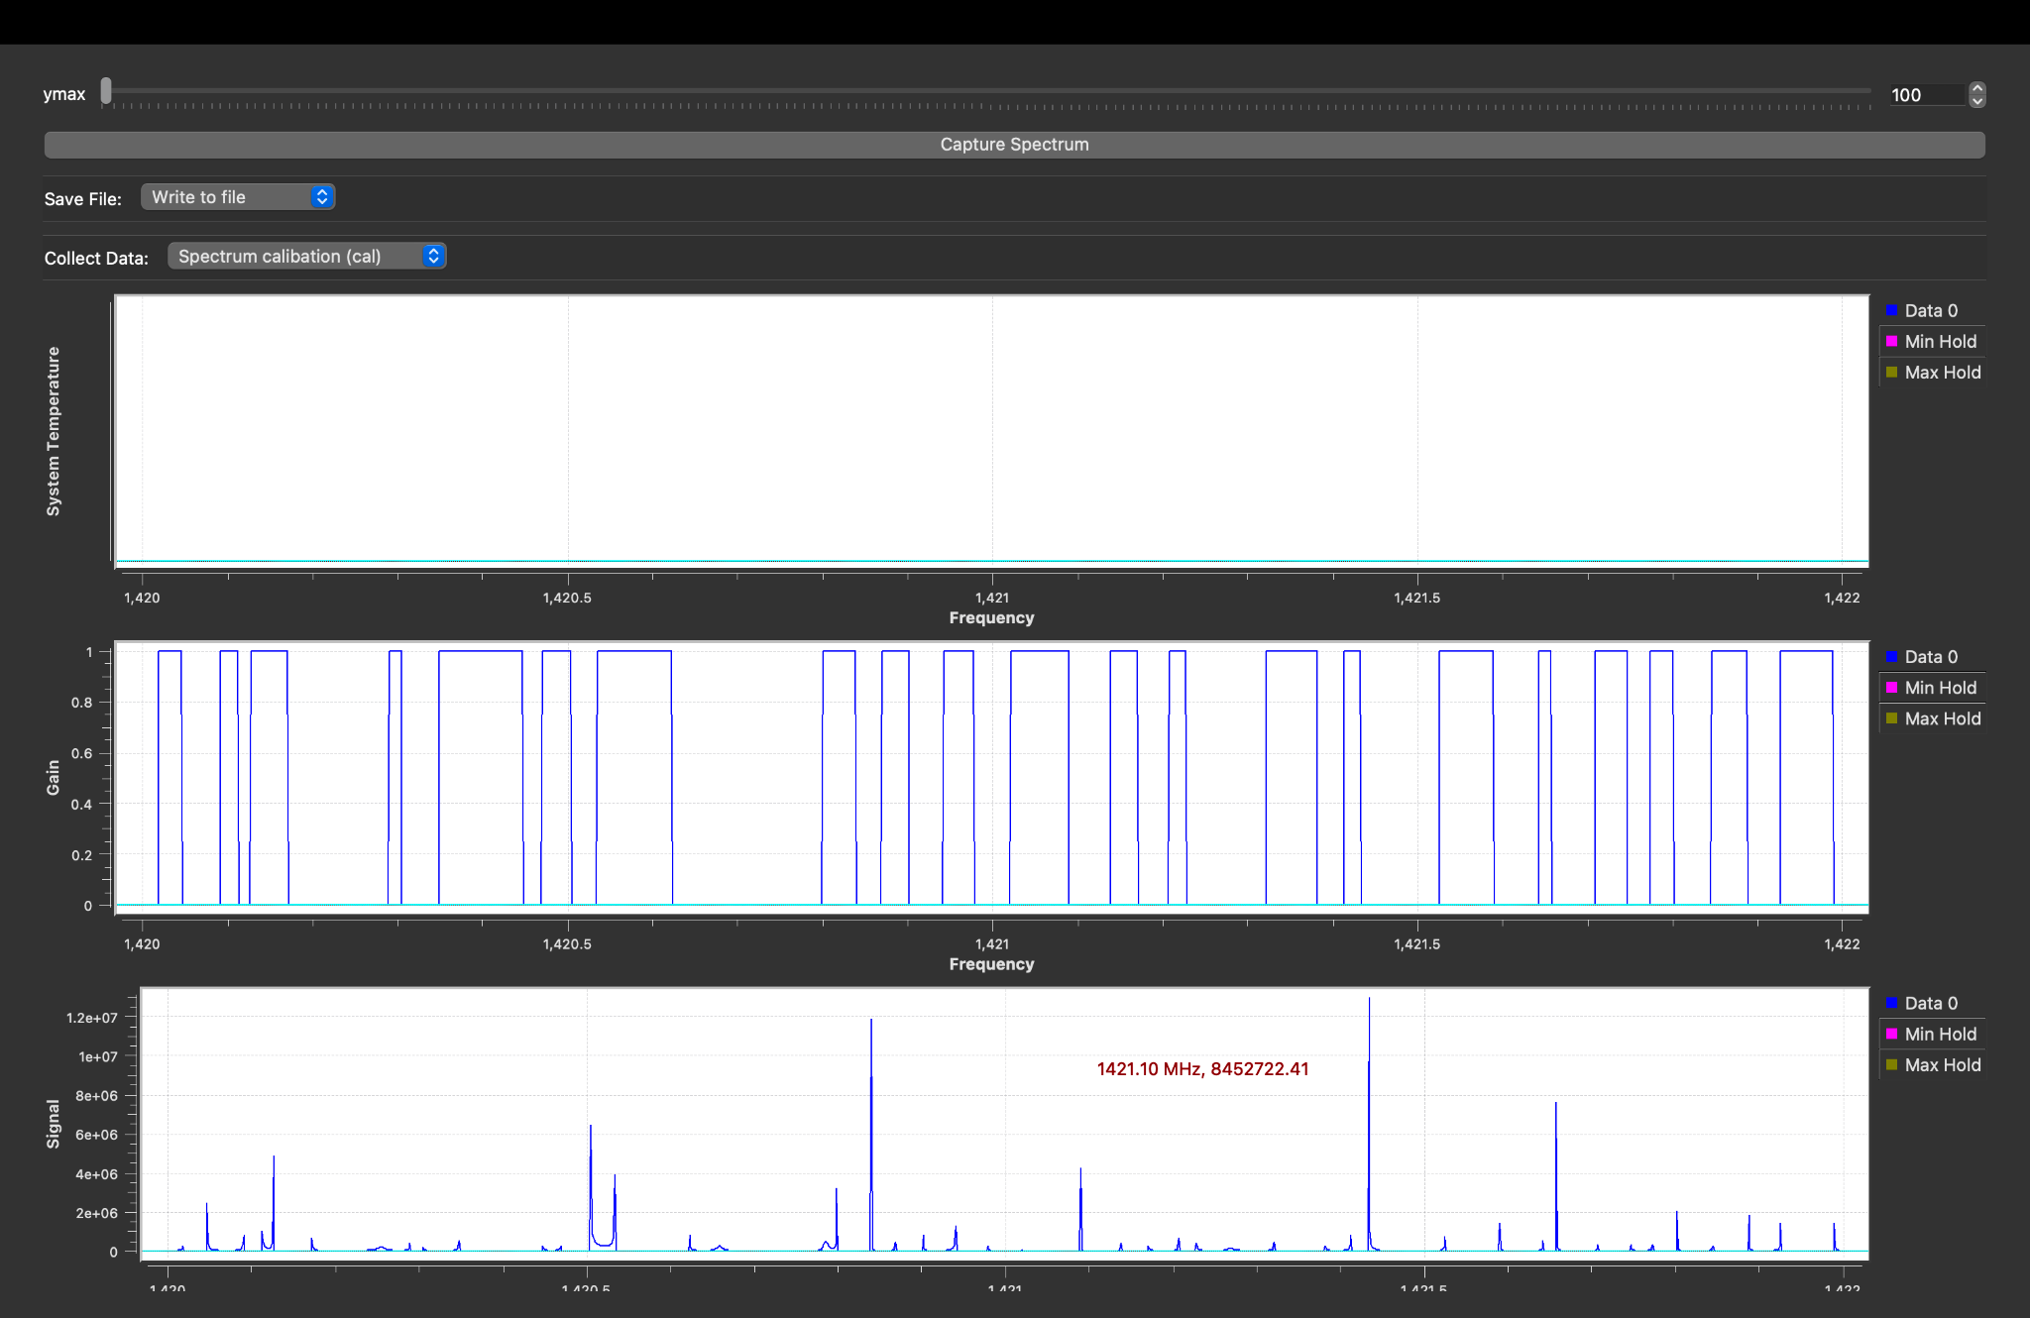Toggle Data 0 in System Temperature legend
The width and height of the screenshot is (2030, 1318).
point(1931,311)
